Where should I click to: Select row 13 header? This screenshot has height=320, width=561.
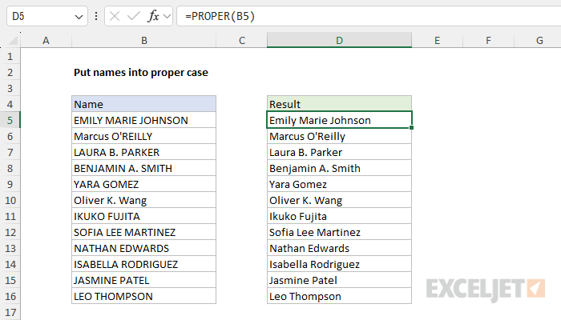10,248
